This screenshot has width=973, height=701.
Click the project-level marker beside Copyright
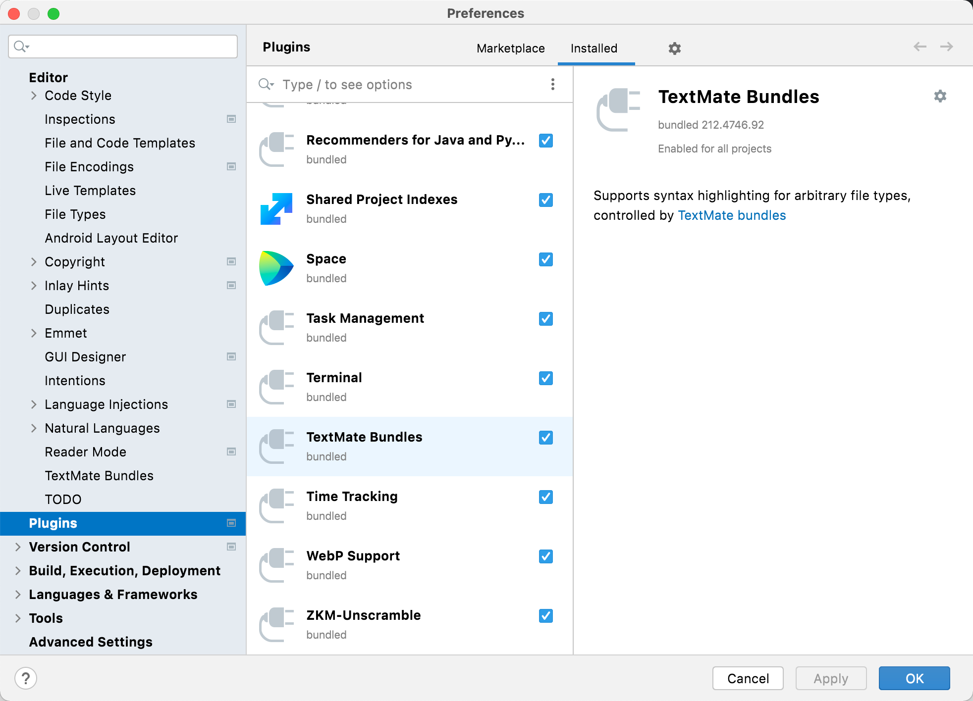coord(231,261)
